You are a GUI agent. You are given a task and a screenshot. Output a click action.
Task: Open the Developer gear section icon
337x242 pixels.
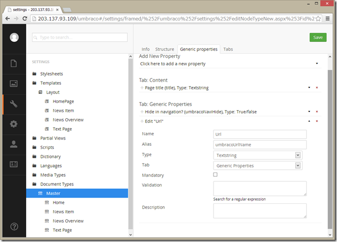14,124
